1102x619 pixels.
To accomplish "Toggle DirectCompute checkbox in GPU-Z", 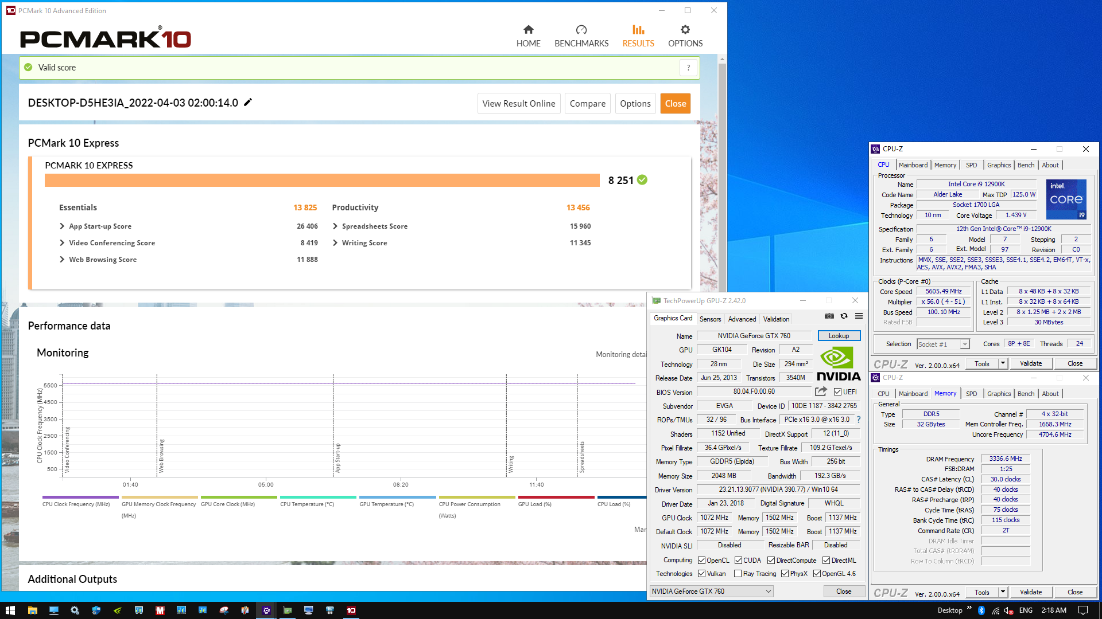I will click(x=771, y=561).
